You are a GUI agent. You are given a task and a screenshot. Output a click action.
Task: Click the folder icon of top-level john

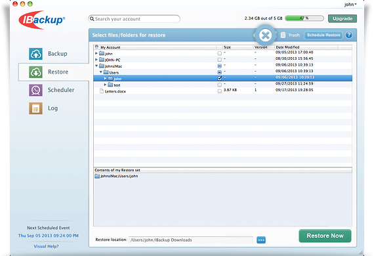[102, 53]
